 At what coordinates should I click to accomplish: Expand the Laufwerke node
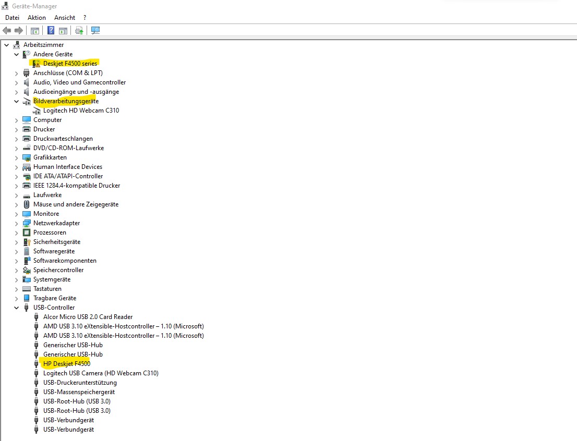click(16, 195)
